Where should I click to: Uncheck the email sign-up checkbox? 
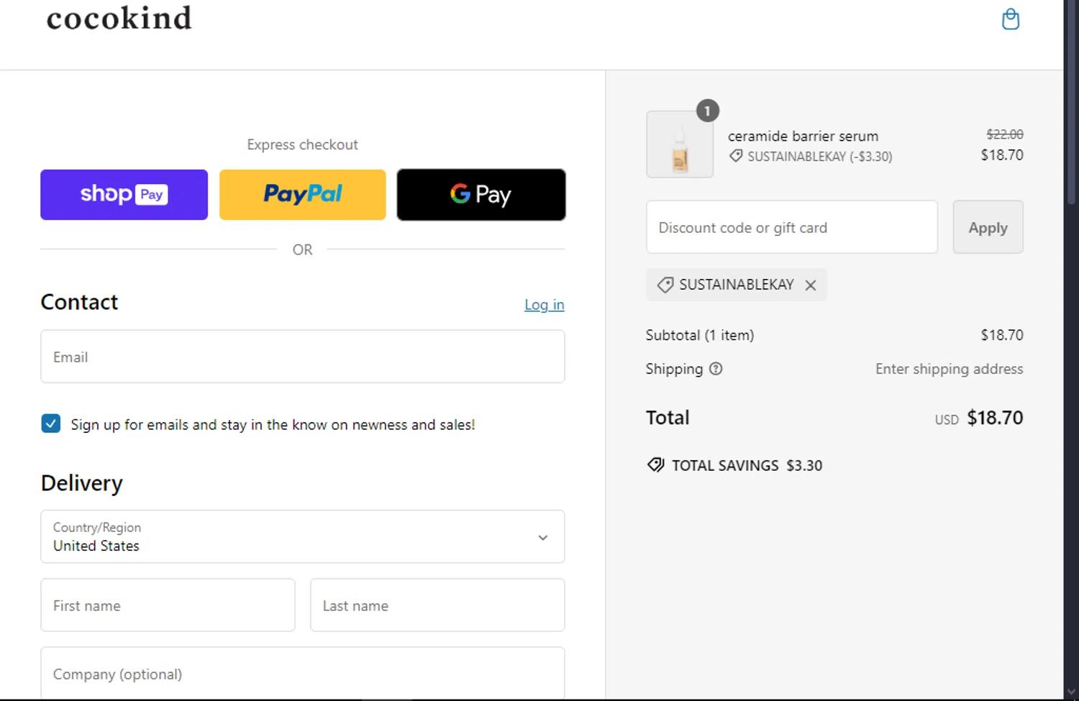pyautogui.click(x=51, y=424)
